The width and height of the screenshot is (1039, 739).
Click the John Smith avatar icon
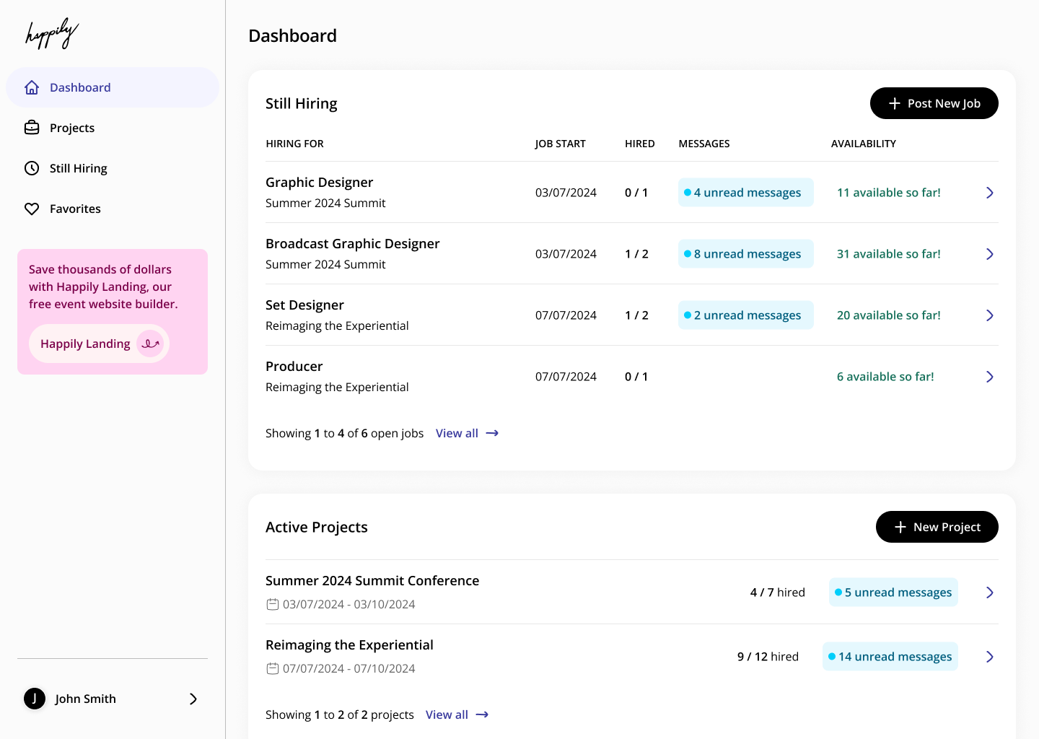(x=35, y=699)
